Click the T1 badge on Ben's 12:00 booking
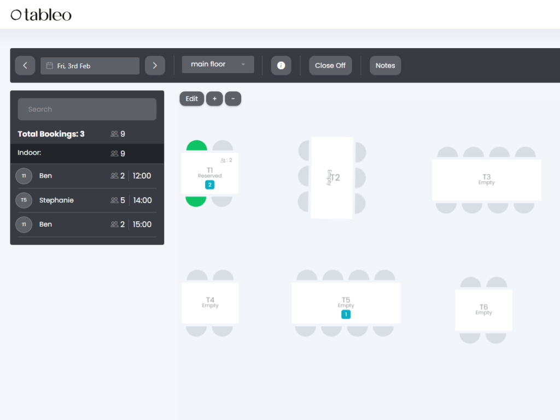Screen dimensions: 560x420 coord(24,176)
